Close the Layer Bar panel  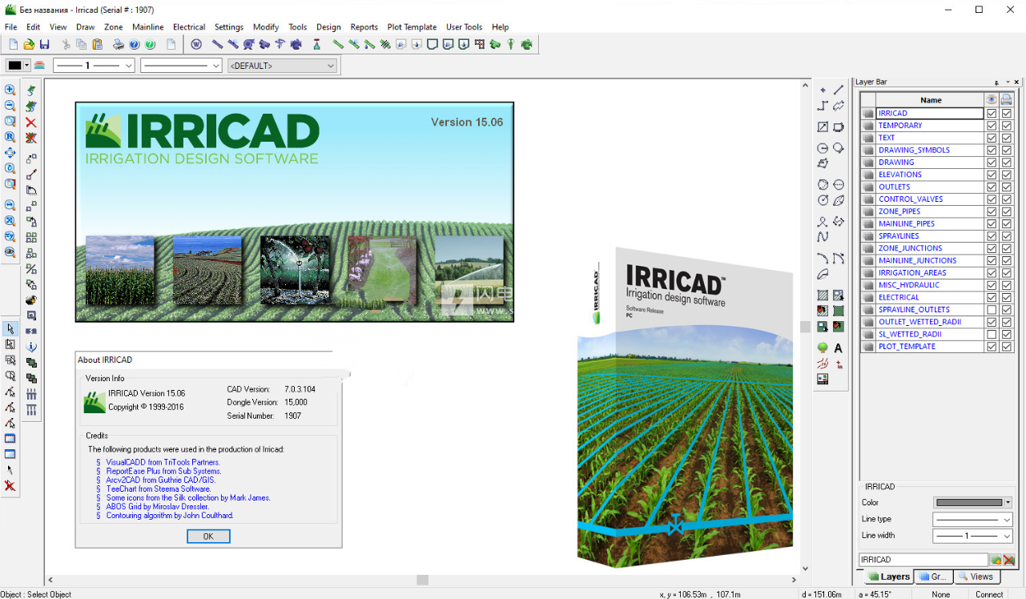pos(1017,82)
